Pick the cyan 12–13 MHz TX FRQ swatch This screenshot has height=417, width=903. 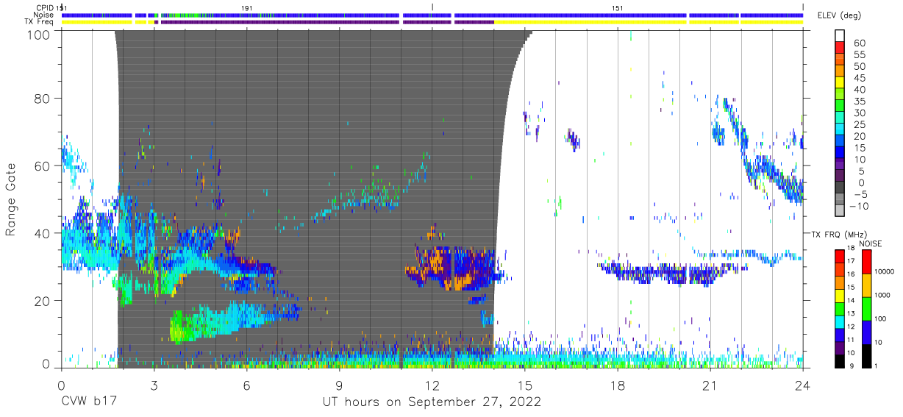coord(840,322)
